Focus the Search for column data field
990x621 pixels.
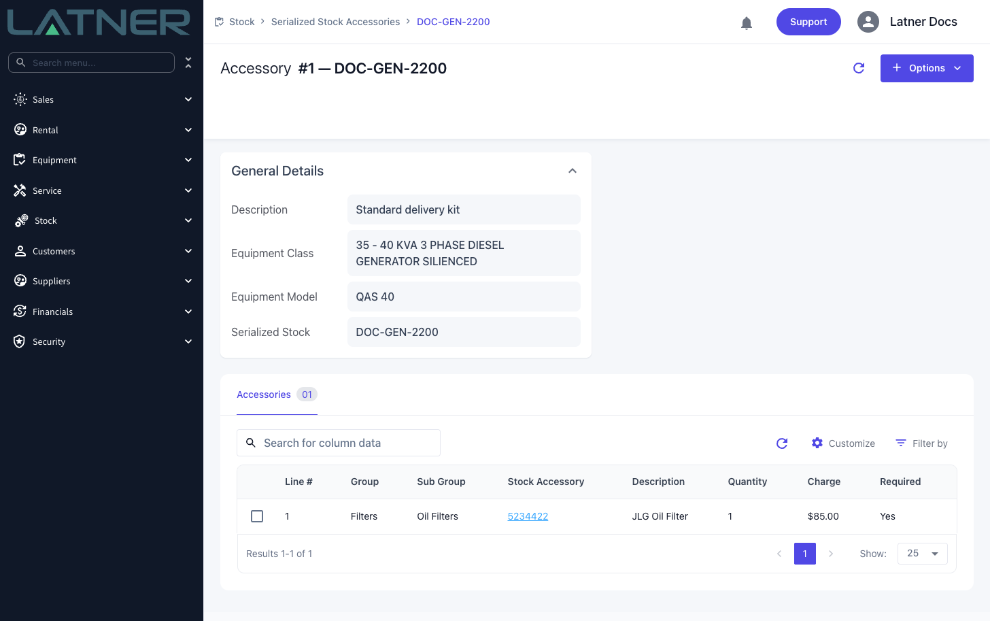339,443
